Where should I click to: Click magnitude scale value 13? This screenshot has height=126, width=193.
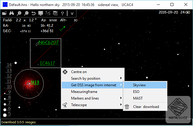point(9,70)
